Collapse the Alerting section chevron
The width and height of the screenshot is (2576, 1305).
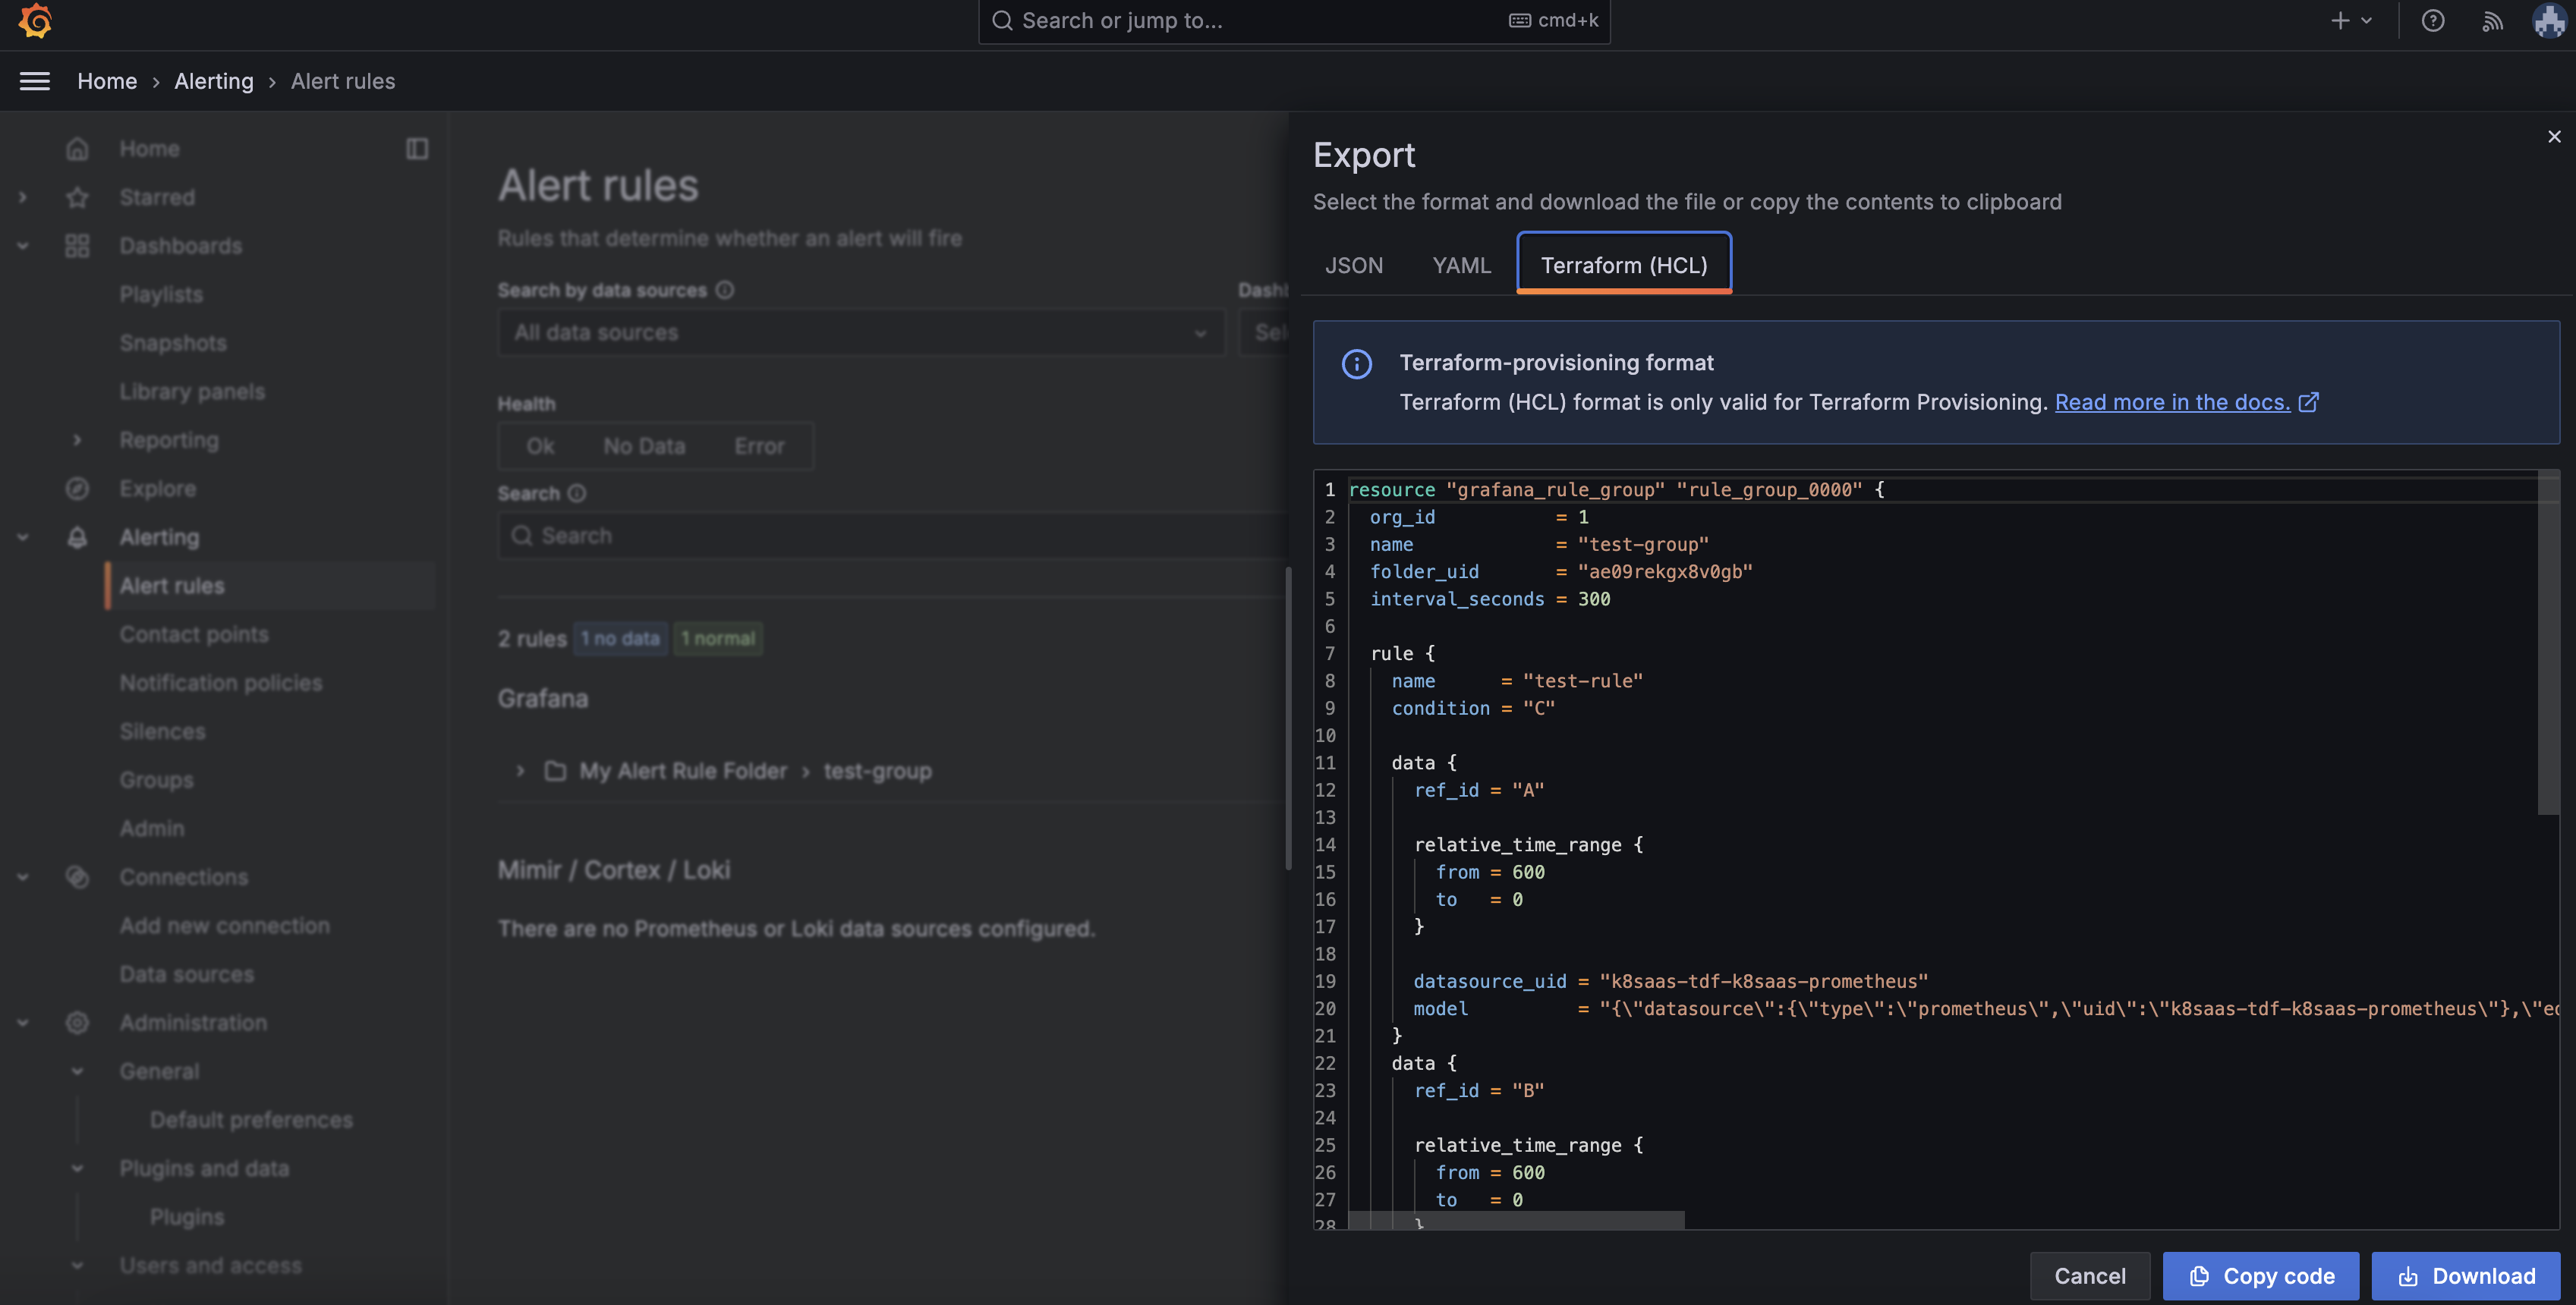[x=22, y=537]
